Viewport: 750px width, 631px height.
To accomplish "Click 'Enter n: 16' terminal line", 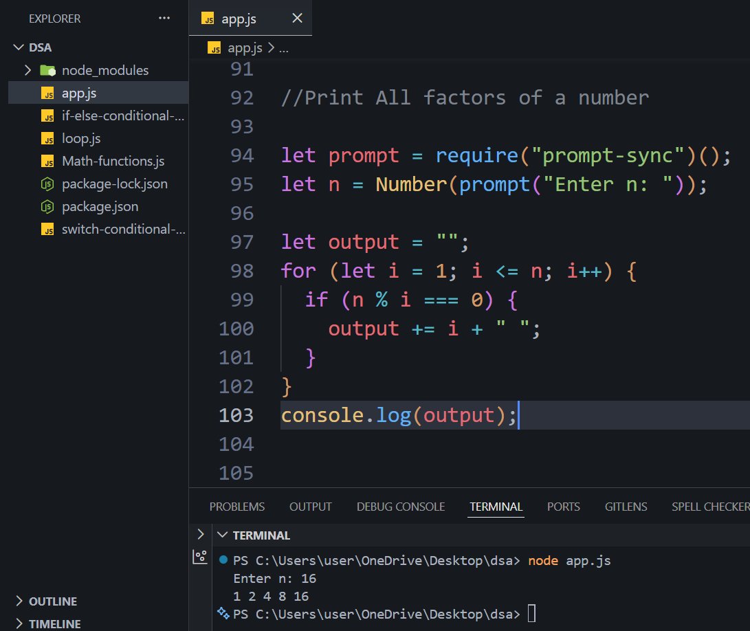I will point(274,578).
